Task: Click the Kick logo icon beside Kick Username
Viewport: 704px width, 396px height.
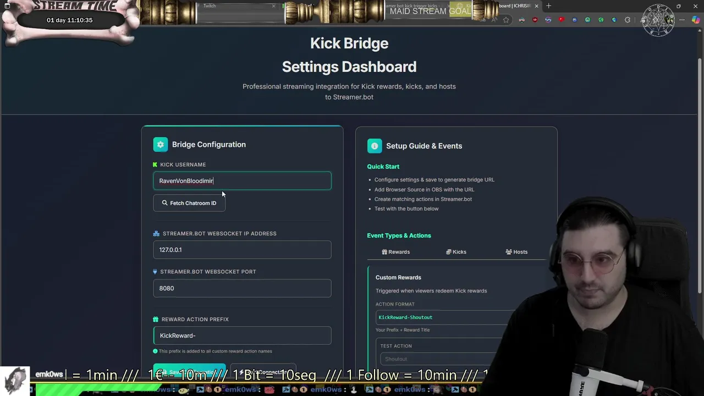Action: click(x=155, y=164)
